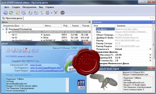Close the R-Studio Agent about window
Image resolution: width=156 pixels, height=94 pixels.
coord(151,68)
